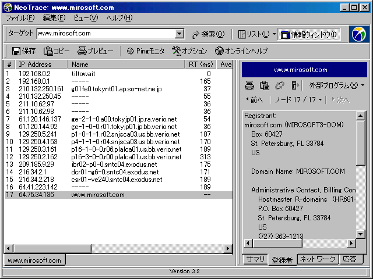Click the hop list horizontal scrollbar thumb
This screenshot has width=373, height=279.
click(x=52, y=249)
